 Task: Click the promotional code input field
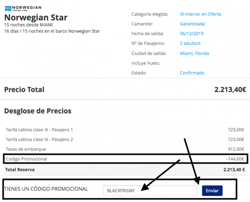(x=150, y=191)
